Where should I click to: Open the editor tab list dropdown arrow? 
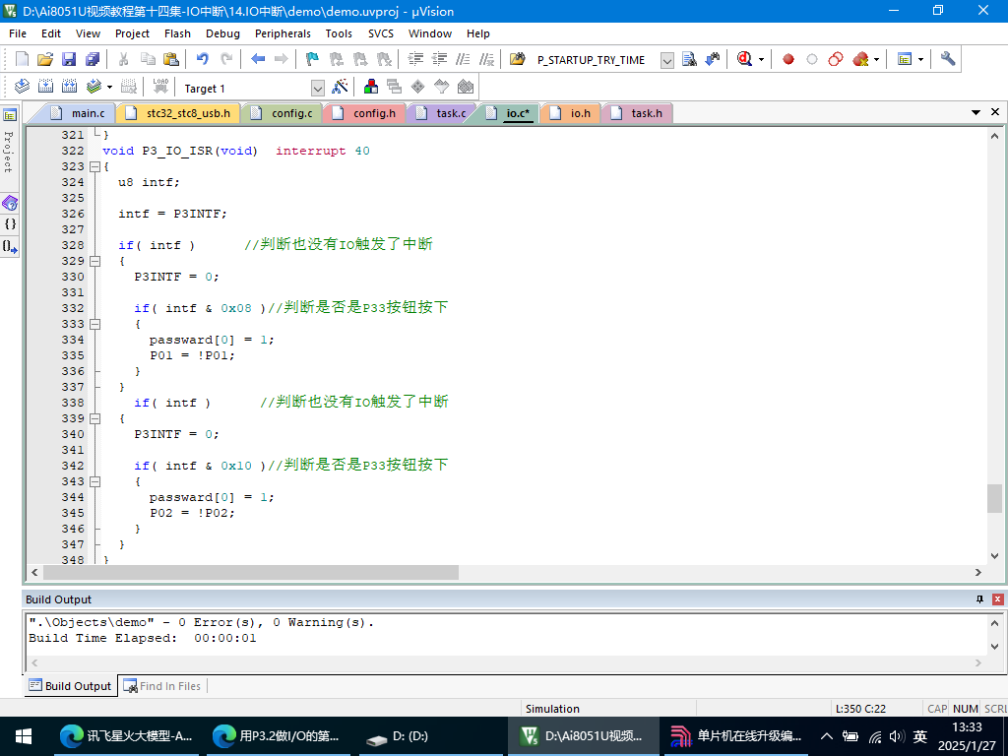(x=976, y=112)
